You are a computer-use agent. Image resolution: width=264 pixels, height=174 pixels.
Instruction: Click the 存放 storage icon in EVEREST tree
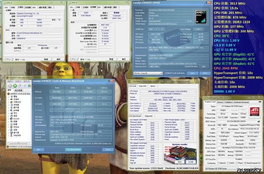[12, 113]
